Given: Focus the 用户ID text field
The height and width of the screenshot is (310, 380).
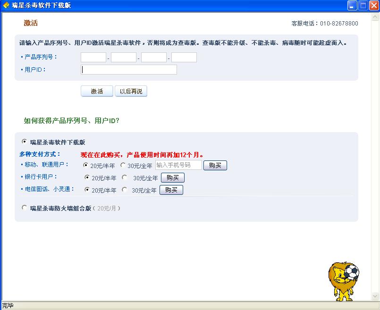Looking at the screenshot, I should click(129, 70).
